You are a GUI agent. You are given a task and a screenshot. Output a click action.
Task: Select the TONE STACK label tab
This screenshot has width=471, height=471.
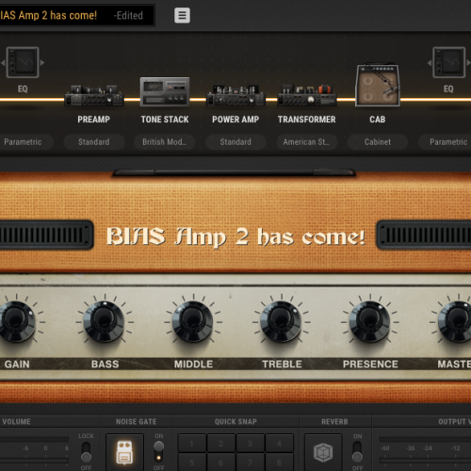(x=165, y=120)
